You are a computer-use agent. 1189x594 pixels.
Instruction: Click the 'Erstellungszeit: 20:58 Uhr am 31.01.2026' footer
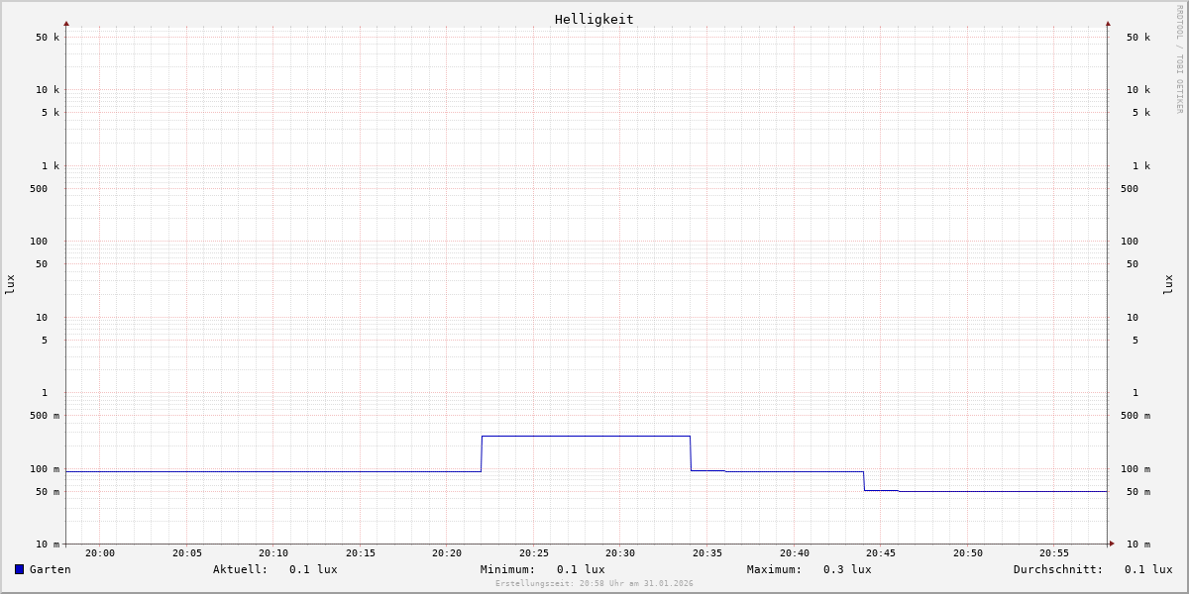pyautogui.click(x=594, y=584)
